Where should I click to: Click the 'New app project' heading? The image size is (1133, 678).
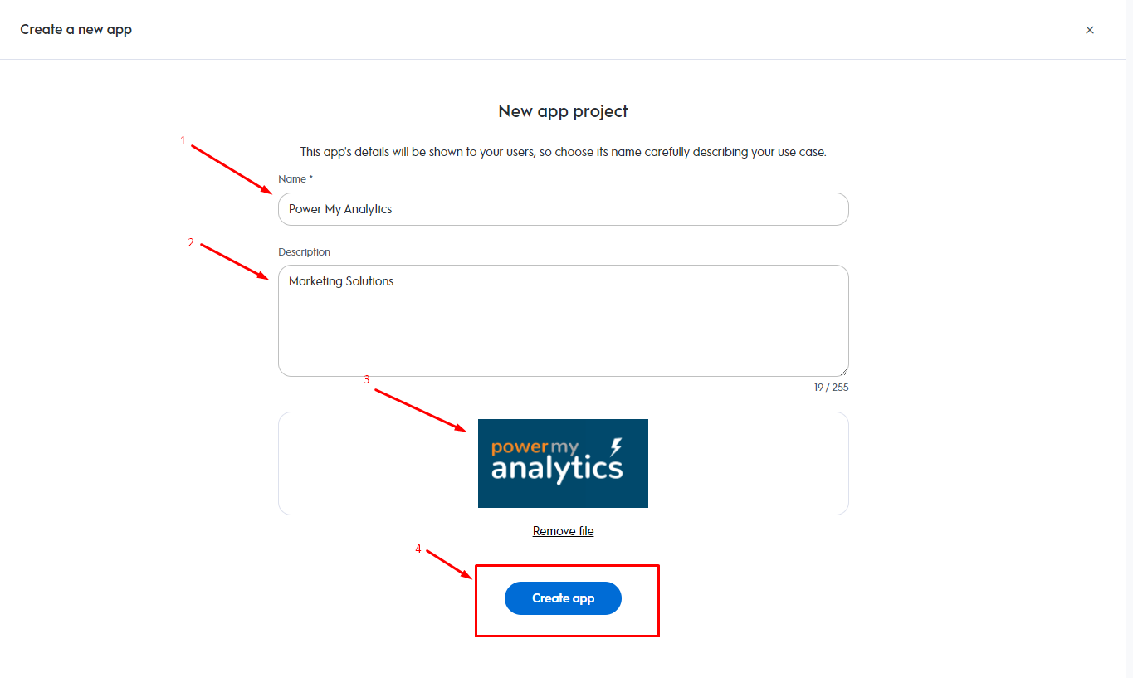click(x=563, y=111)
